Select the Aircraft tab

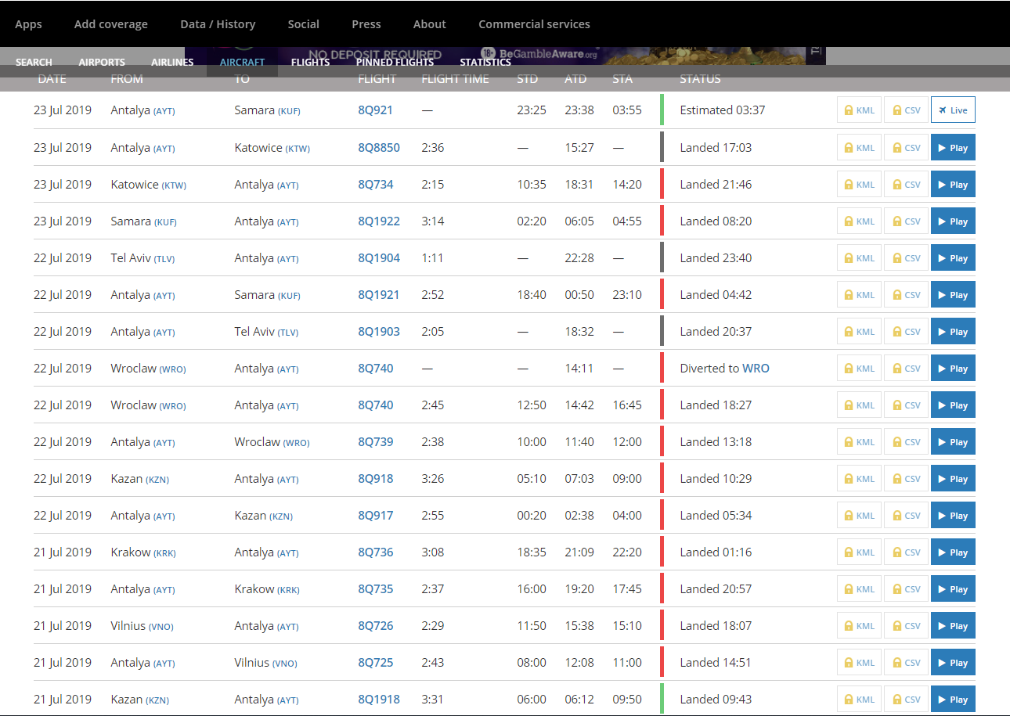(242, 62)
